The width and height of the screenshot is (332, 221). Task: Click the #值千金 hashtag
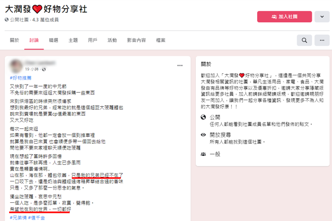click(x=36, y=218)
